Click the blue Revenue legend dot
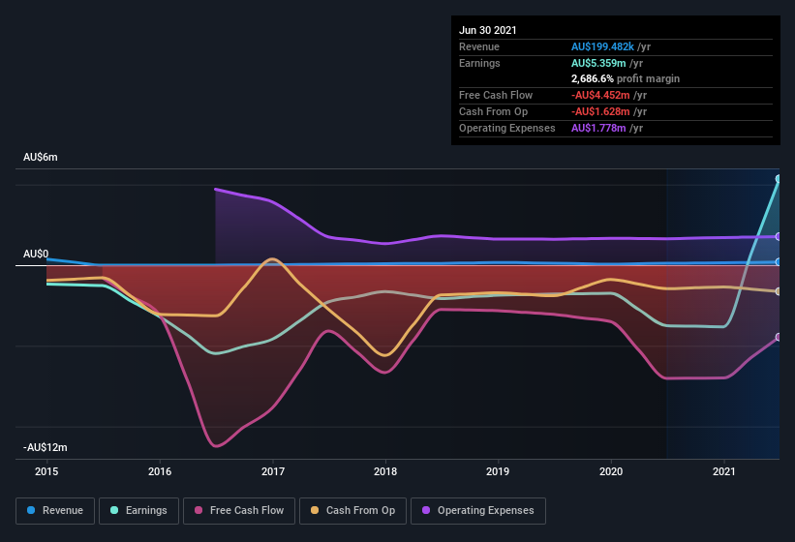The height and width of the screenshot is (542, 795). click(x=31, y=510)
